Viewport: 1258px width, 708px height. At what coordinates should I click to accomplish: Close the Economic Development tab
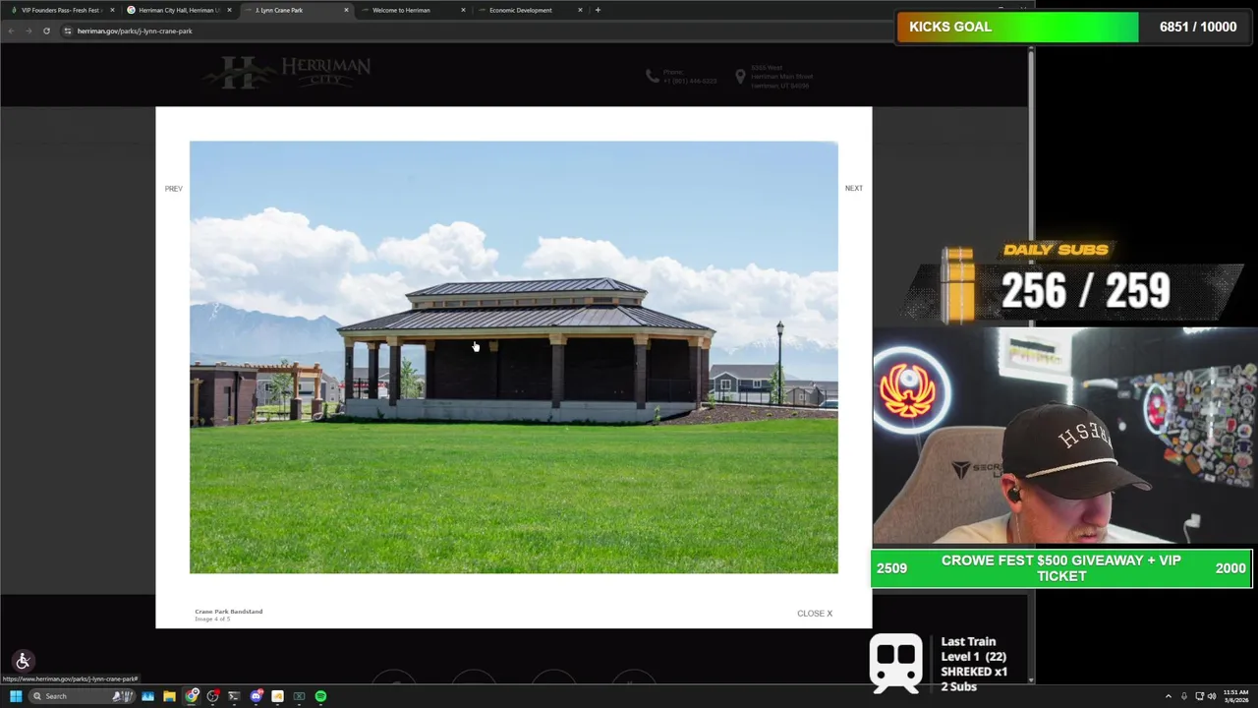pyautogui.click(x=580, y=10)
